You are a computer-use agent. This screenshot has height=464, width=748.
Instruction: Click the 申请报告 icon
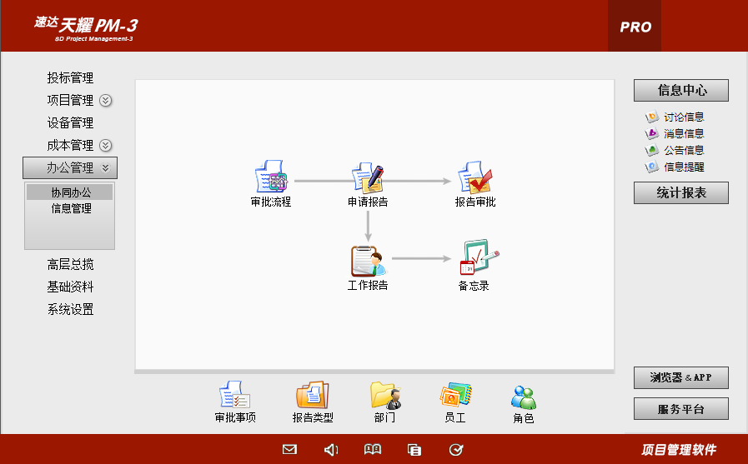[x=368, y=178]
